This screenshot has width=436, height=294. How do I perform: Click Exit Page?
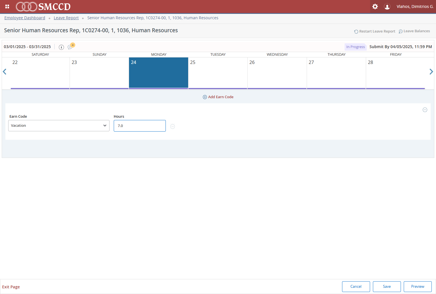(x=11, y=287)
